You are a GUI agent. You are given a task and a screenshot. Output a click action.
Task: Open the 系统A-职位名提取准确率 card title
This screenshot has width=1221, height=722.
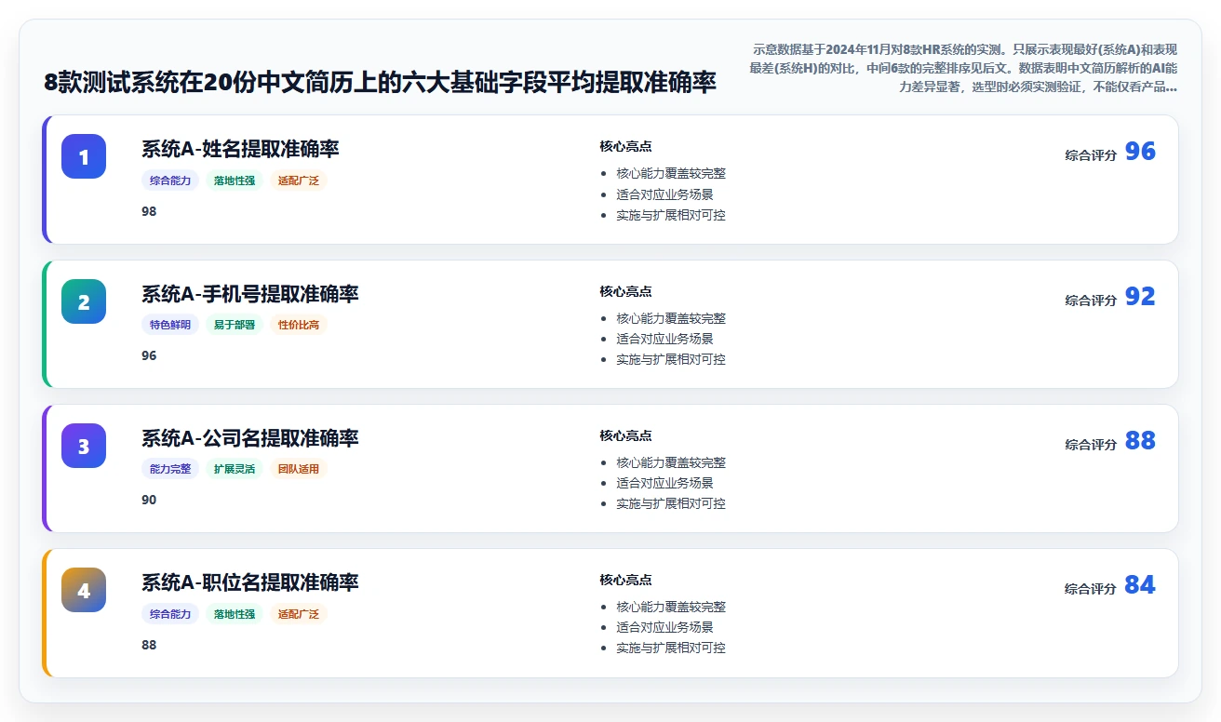point(249,582)
